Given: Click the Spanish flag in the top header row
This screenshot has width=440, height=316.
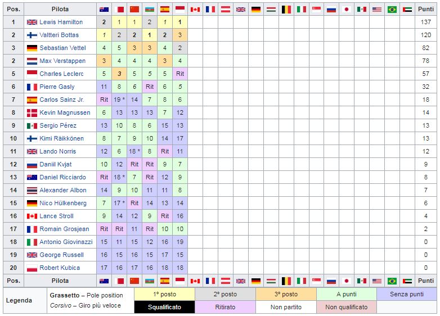Looking at the screenshot, I should pyautogui.click(x=165, y=10).
